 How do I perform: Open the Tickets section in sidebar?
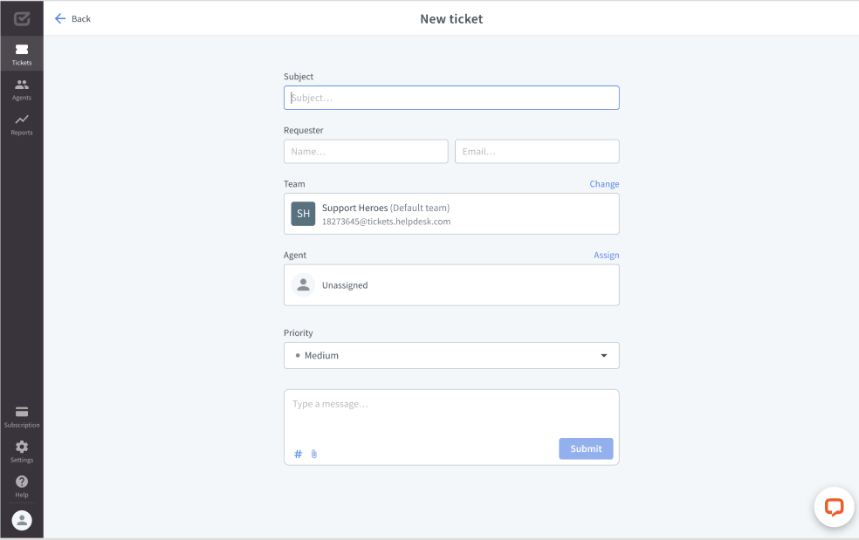point(22,54)
